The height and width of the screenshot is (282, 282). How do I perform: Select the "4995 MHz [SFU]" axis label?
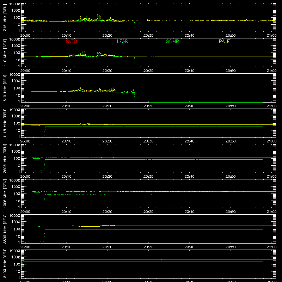pyautogui.click(x=5, y=194)
